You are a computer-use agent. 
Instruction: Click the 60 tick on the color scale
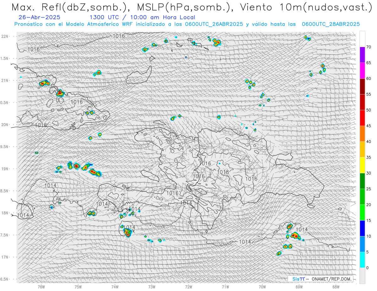(369, 78)
